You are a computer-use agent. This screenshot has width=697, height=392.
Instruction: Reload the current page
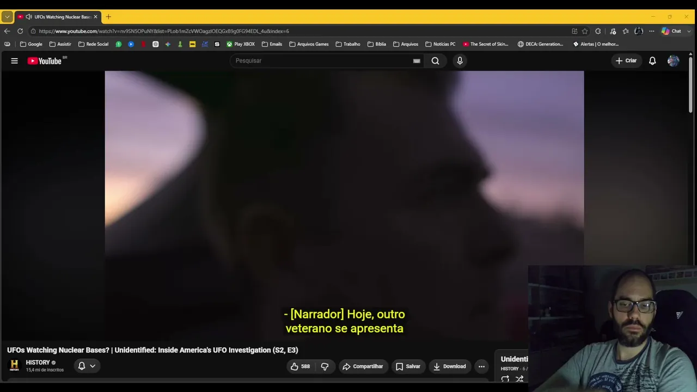click(20, 31)
